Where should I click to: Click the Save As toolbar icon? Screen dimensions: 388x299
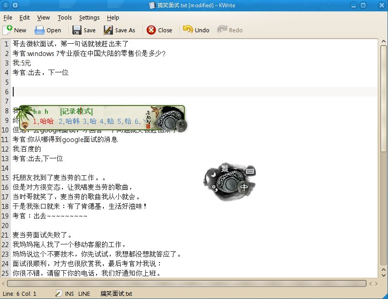pos(108,30)
